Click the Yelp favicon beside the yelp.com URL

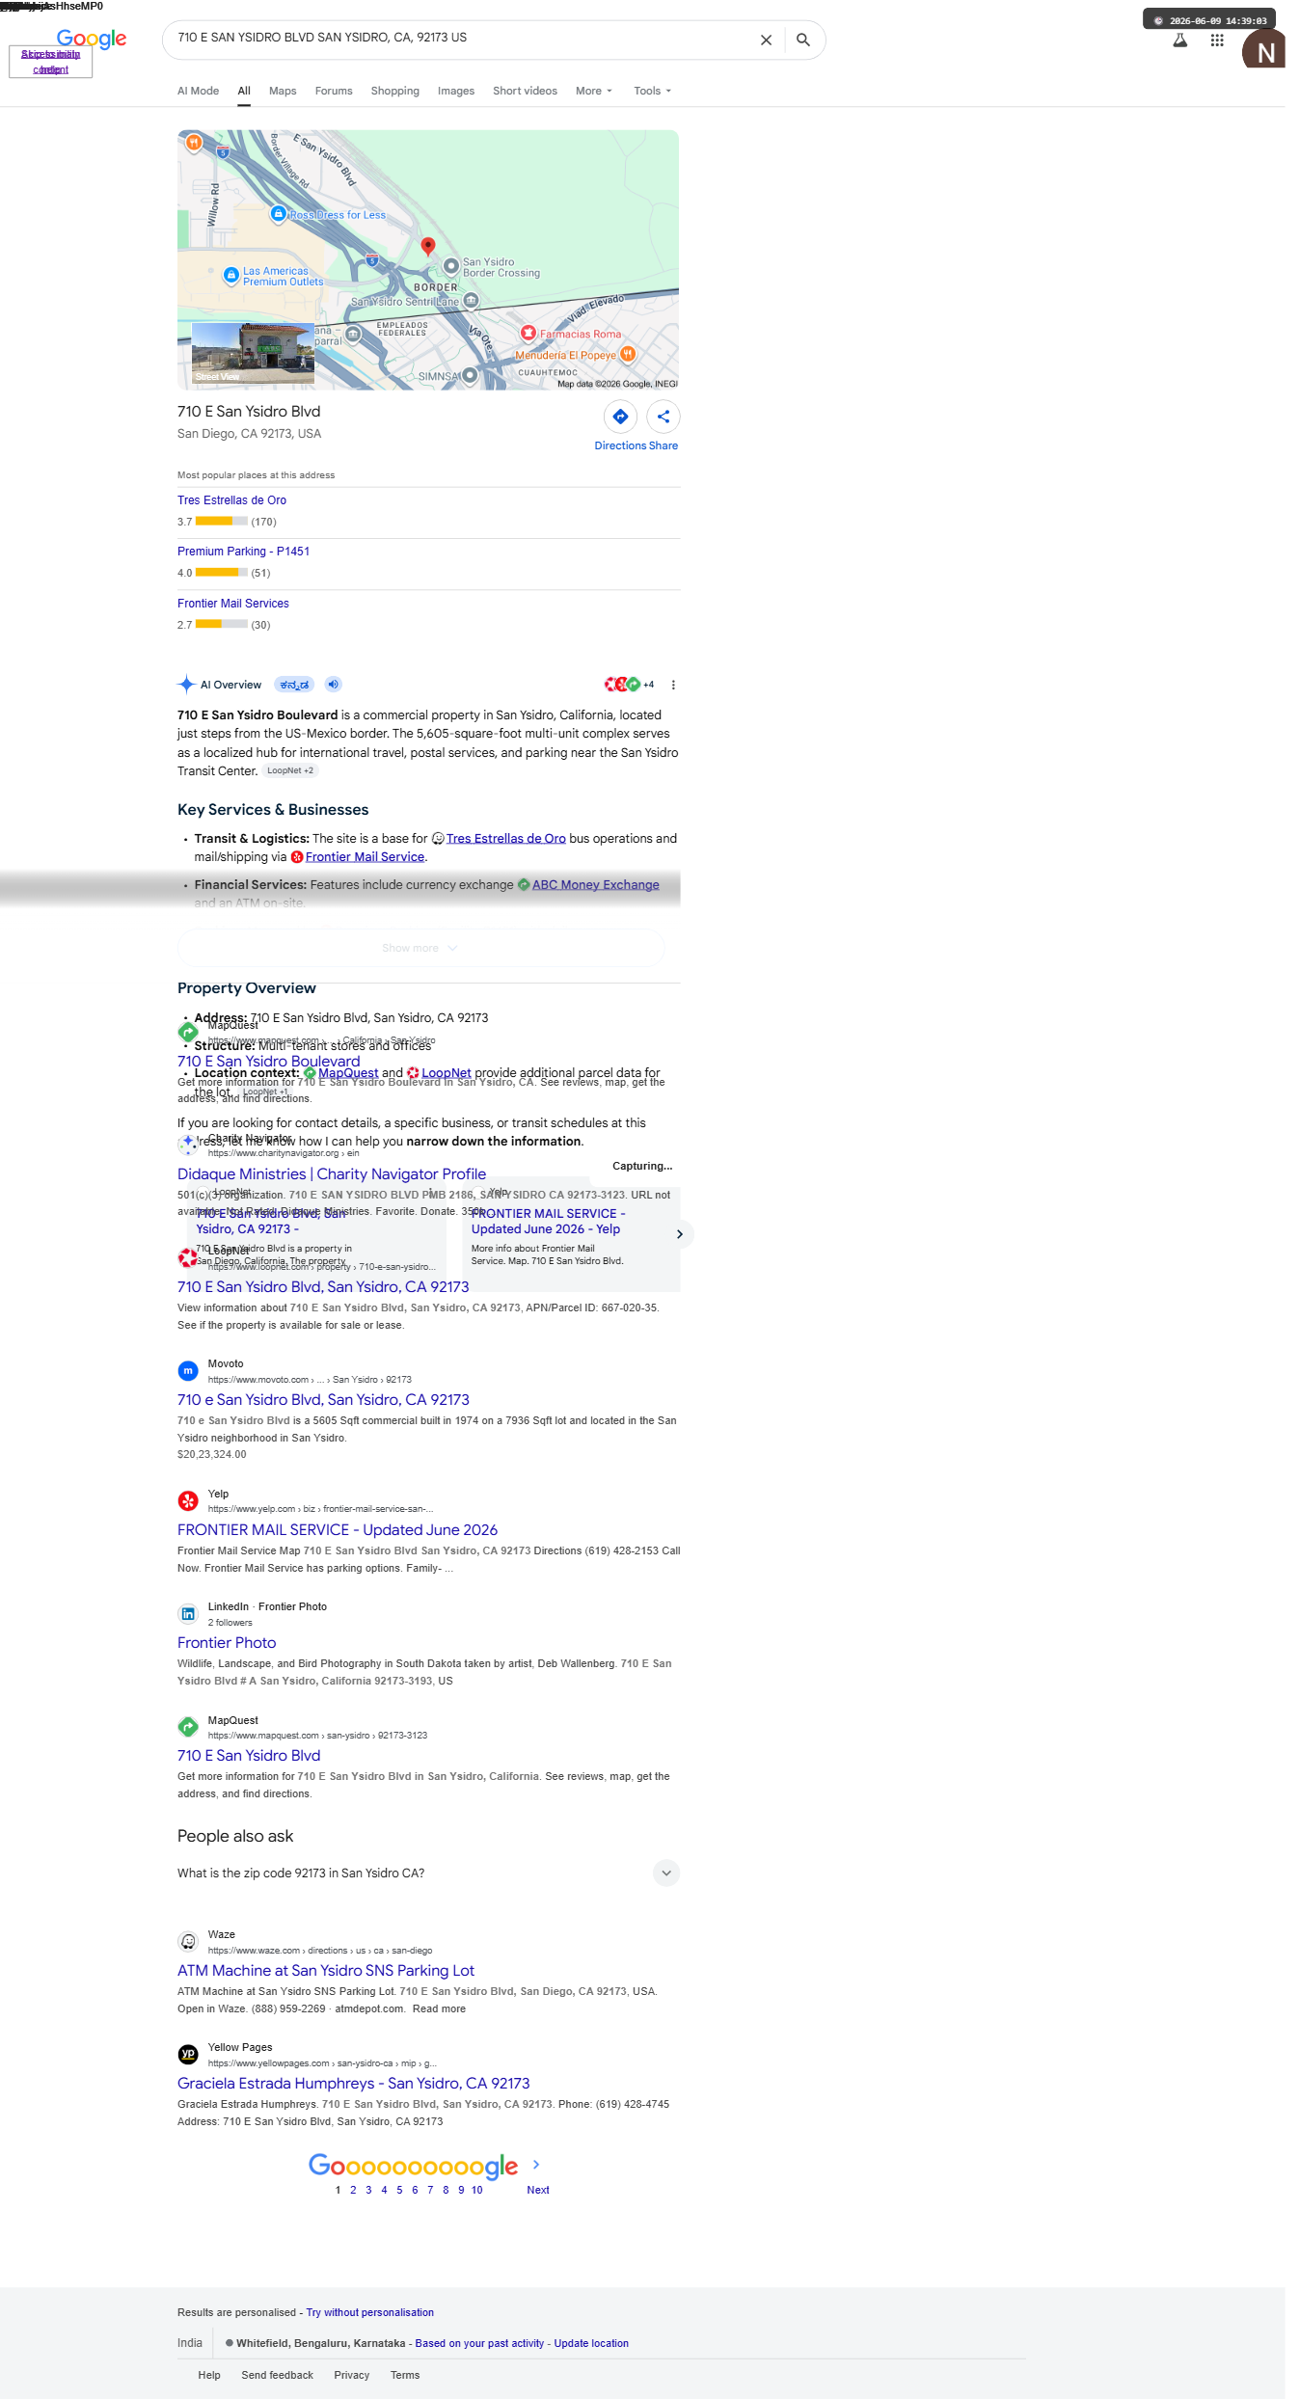pos(188,1500)
